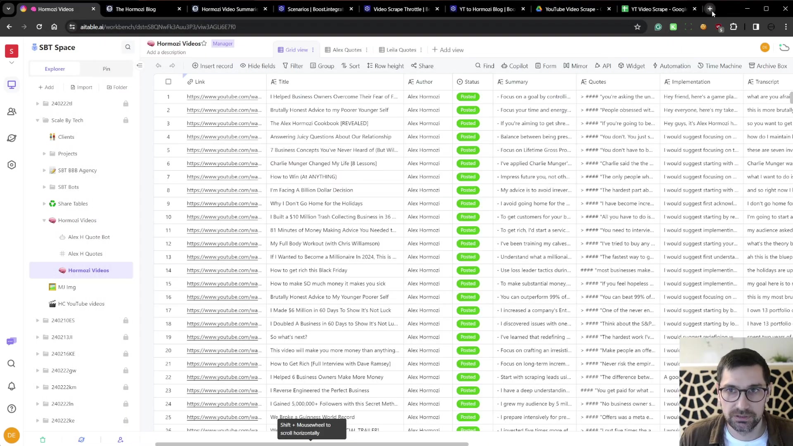Toggle the select-all records checkbox
Viewport: 793px width, 446px height.
[168, 82]
